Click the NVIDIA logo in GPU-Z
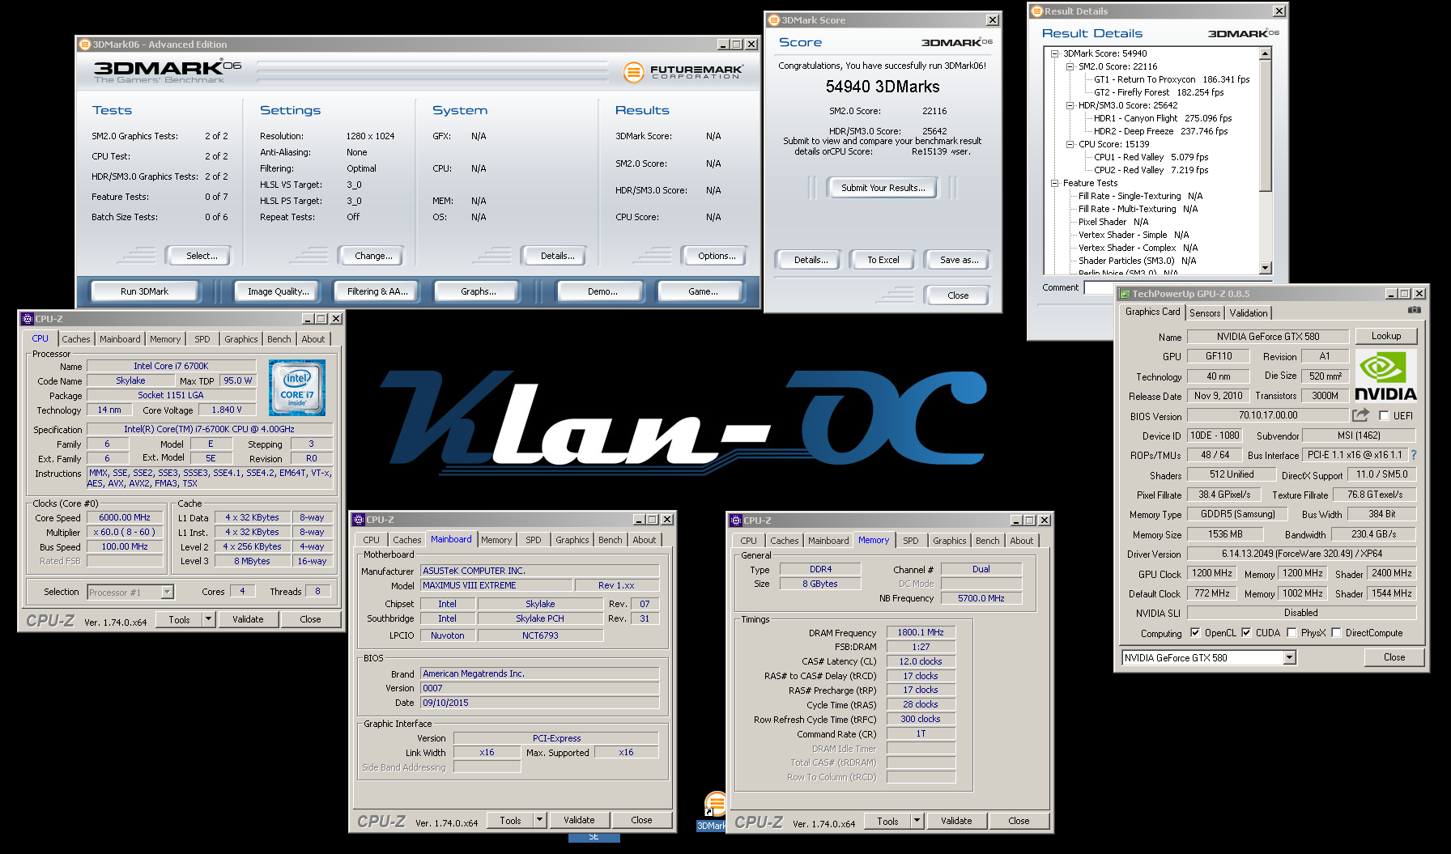Screen dimensions: 1451x854 click(1385, 376)
